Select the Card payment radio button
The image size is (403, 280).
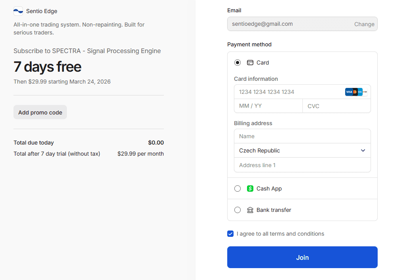(238, 63)
